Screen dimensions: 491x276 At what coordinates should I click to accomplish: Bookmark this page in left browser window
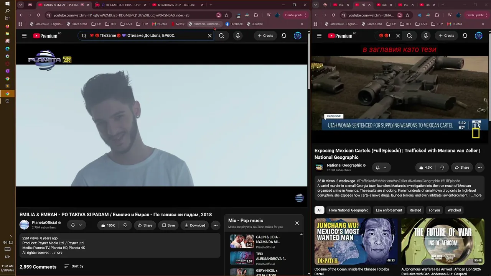coord(226,15)
